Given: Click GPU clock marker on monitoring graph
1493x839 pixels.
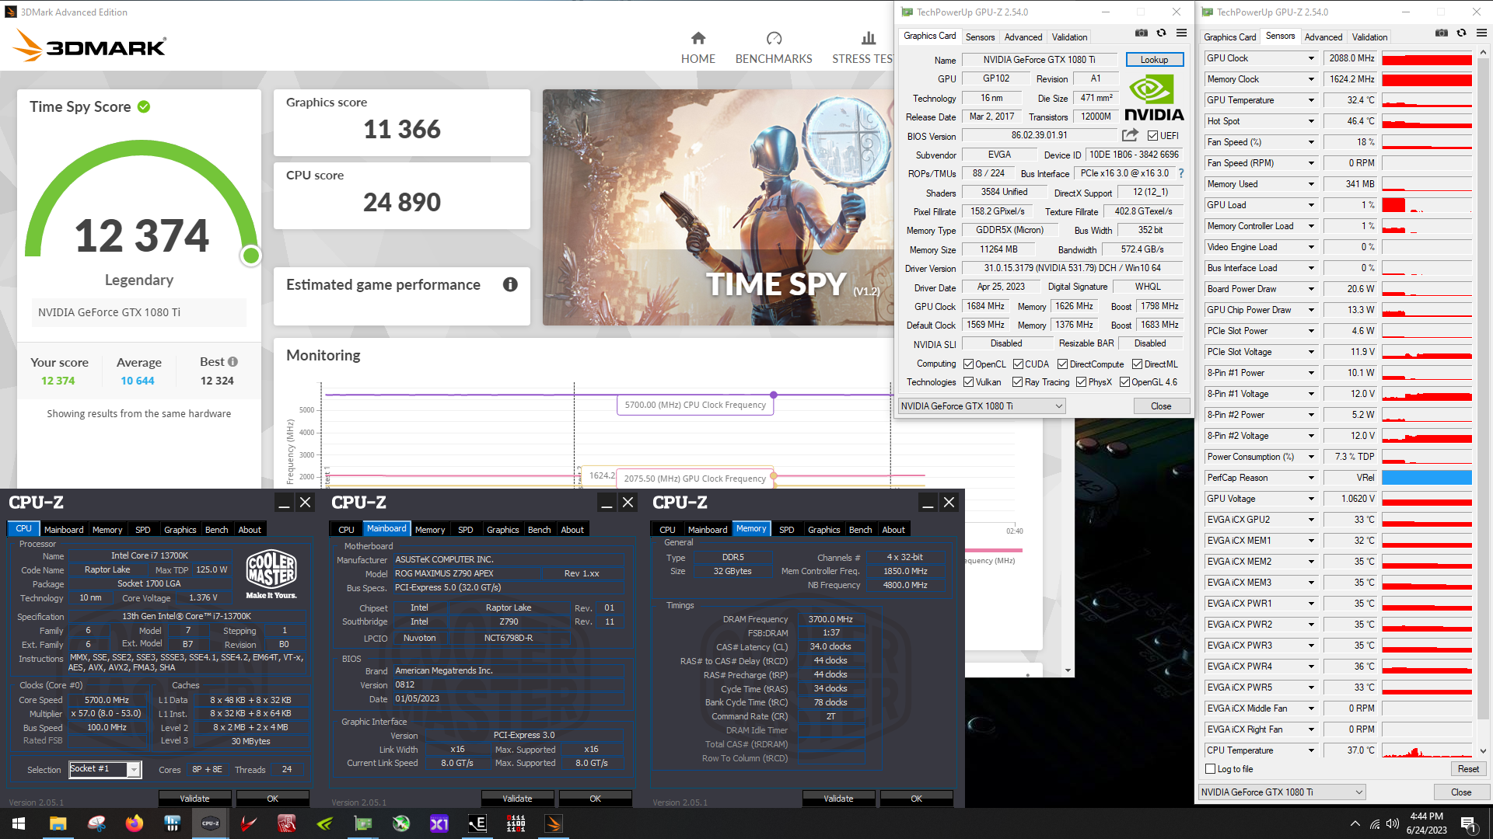Looking at the screenshot, I should (x=773, y=475).
